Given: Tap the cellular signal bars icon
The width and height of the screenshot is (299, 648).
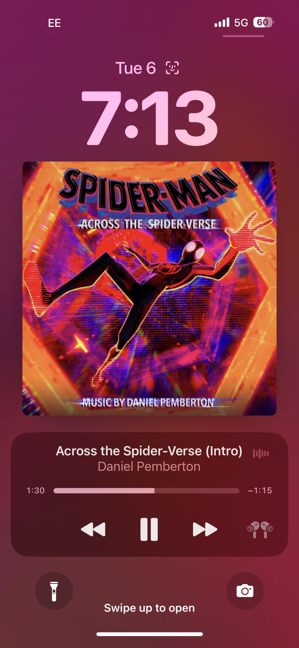Looking at the screenshot, I should [222, 22].
